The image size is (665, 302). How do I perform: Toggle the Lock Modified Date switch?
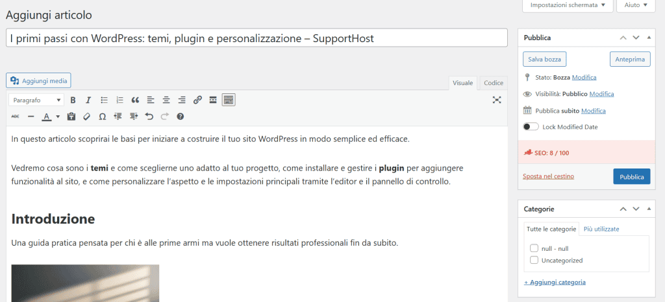tap(531, 127)
